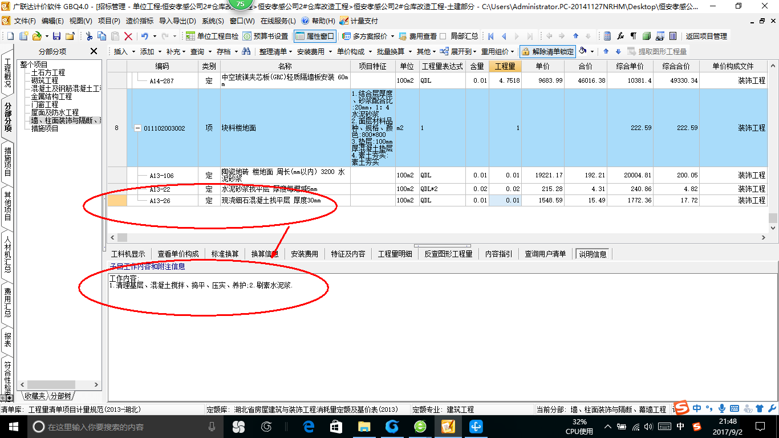Switch to the 工程量明细 tab
The image size is (779, 438).
[x=395, y=254]
